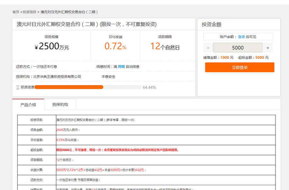Open the 首页 breadcrumb link
This screenshot has width=289, height=190.
pos(15,11)
